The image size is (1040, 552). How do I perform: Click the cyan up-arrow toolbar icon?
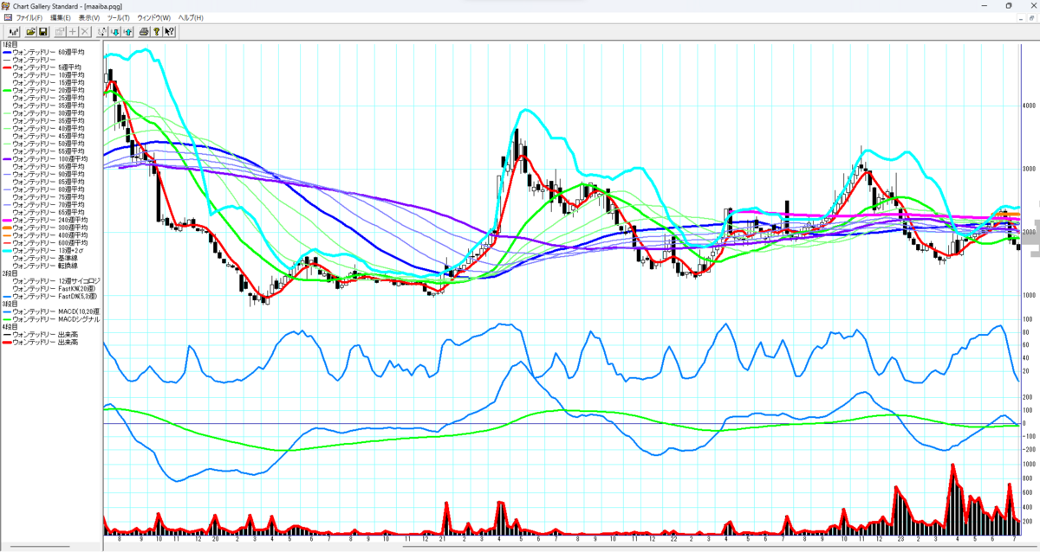pyautogui.click(x=127, y=32)
